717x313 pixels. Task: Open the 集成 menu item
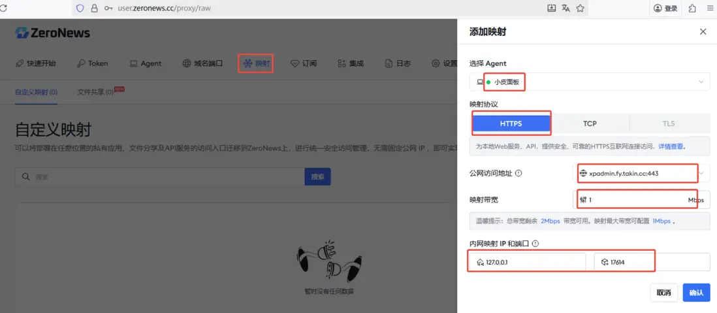pos(351,63)
